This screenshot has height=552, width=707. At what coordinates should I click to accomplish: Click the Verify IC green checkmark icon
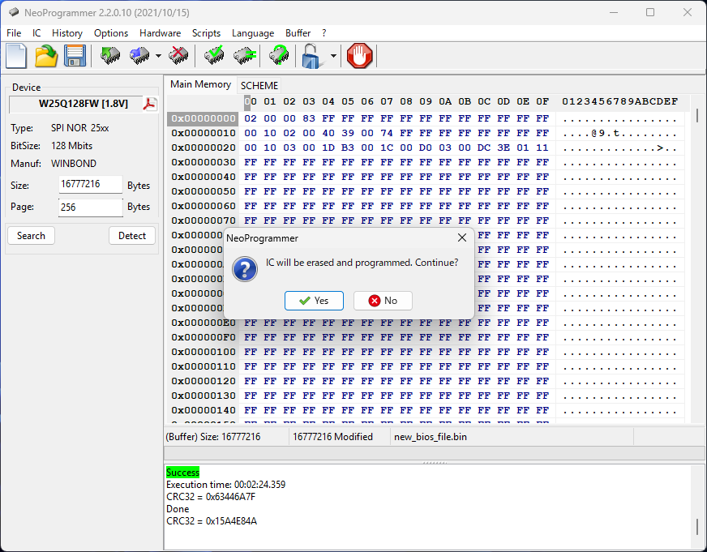point(215,57)
